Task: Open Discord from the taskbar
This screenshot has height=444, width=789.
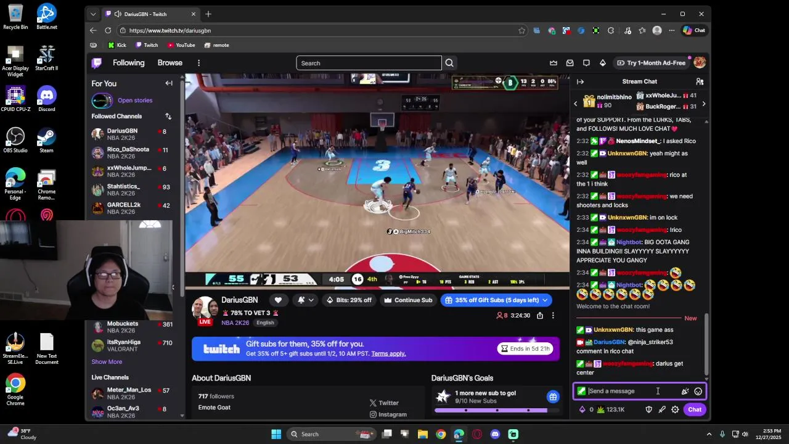Action: pyautogui.click(x=495, y=434)
